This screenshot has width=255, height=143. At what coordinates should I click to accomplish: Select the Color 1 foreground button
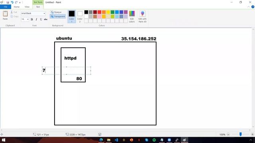pos(72,16)
